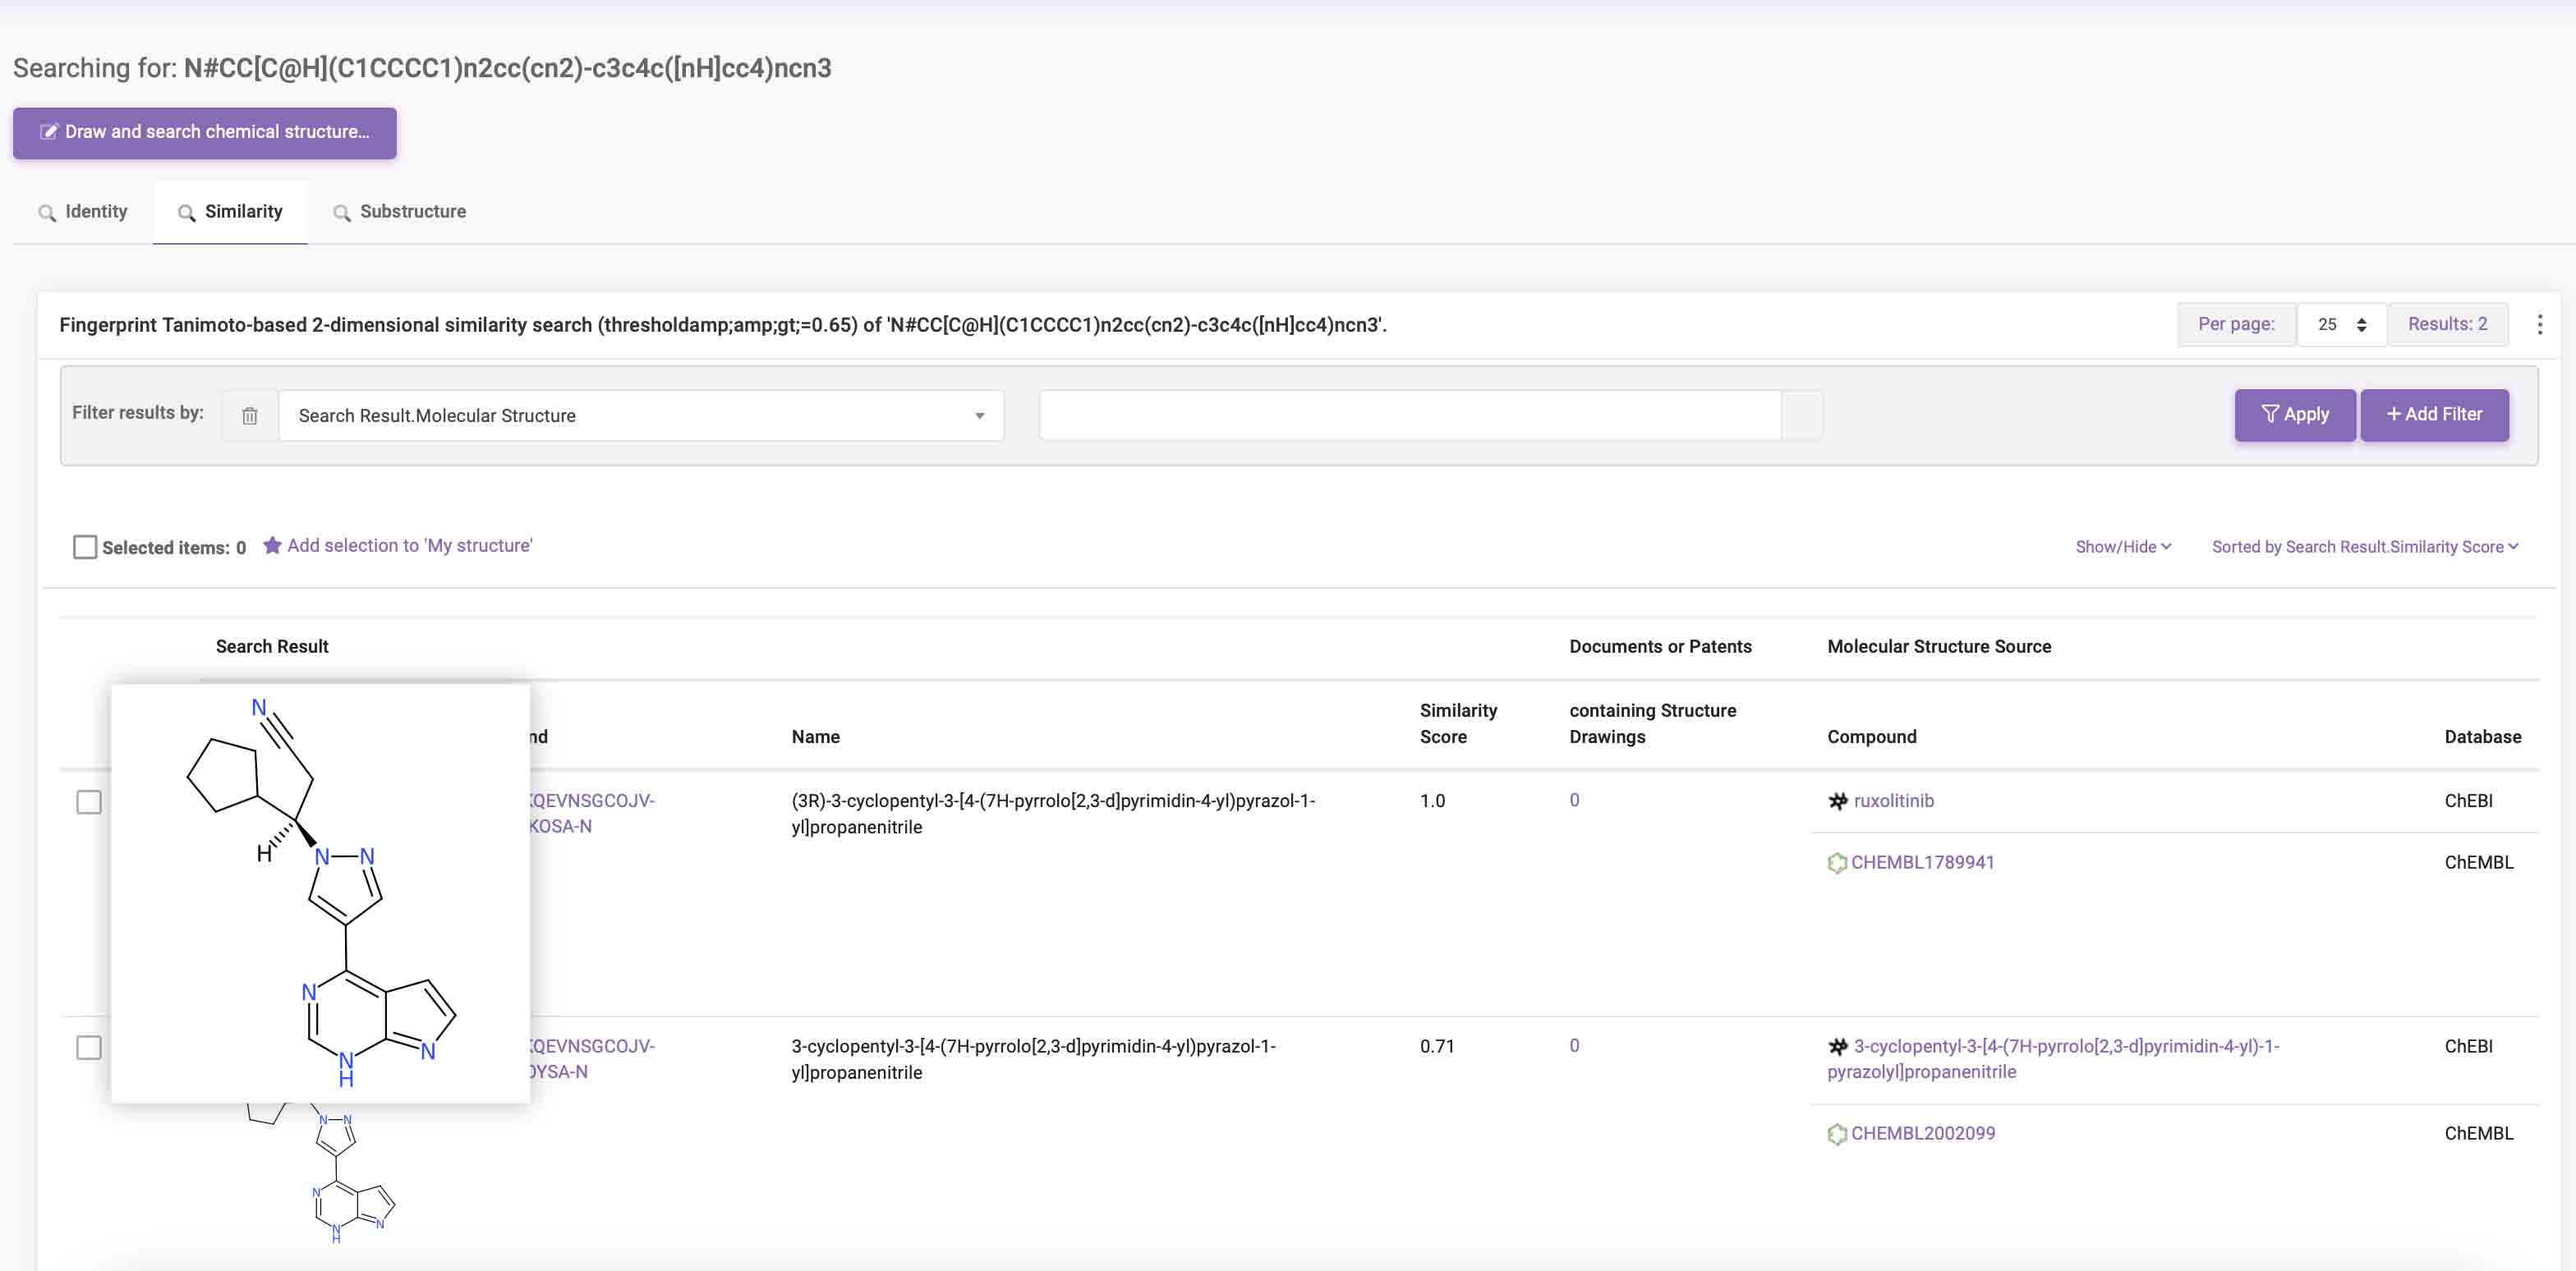2576x1271 pixels.
Task: Check the second result row (0.71) checkbox
Action: [89, 1048]
